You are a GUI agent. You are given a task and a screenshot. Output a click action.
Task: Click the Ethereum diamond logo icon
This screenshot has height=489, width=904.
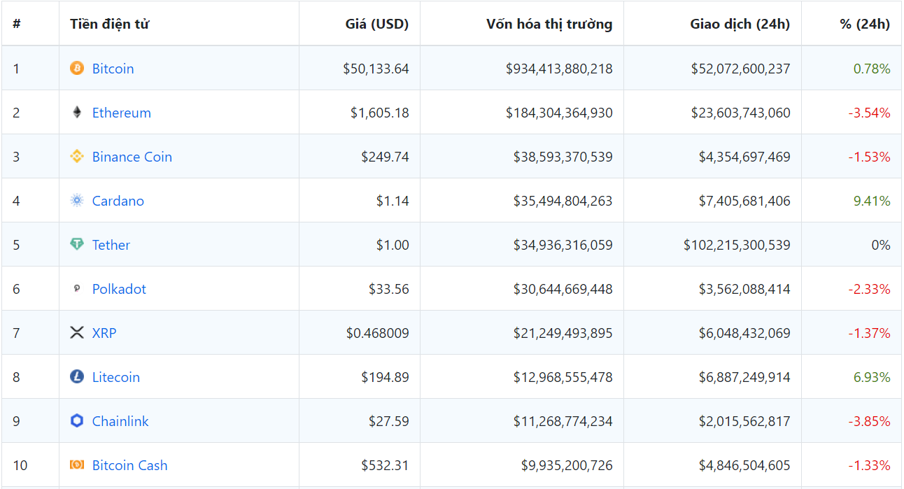point(77,112)
